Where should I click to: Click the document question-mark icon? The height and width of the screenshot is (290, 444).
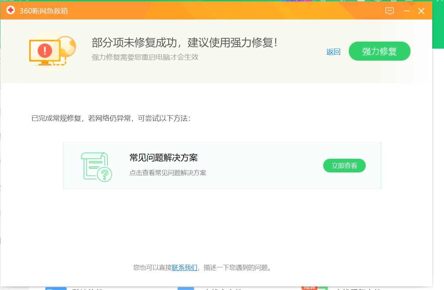coord(96,167)
